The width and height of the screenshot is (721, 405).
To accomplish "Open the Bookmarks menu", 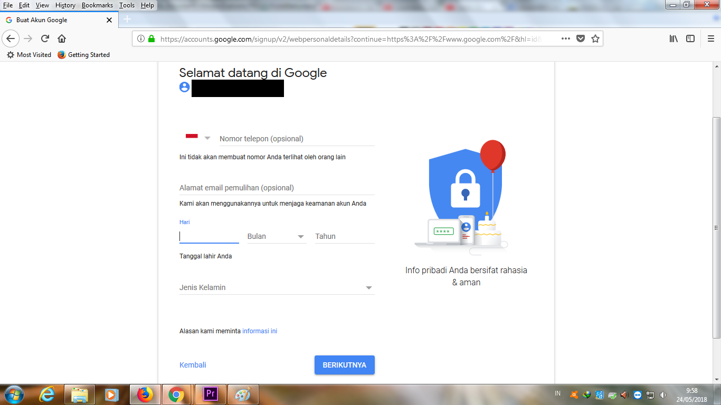I will point(97,5).
